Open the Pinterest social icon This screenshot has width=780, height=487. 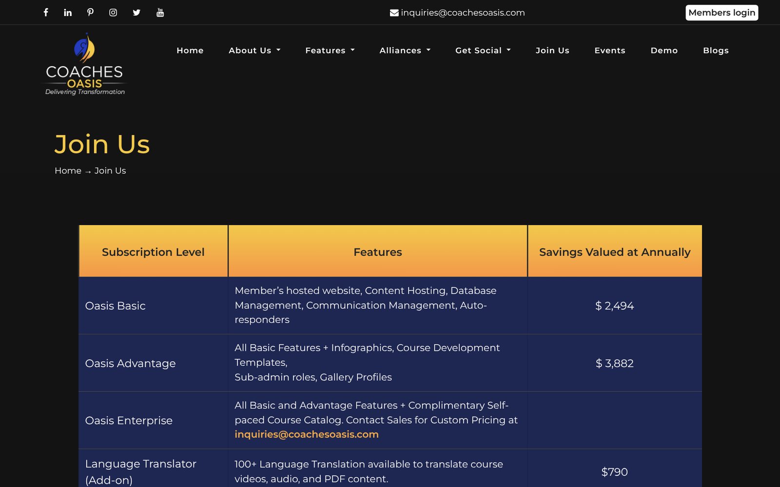coord(90,12)
